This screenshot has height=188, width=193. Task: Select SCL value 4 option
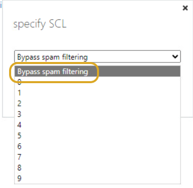click(x=98, y=125)
